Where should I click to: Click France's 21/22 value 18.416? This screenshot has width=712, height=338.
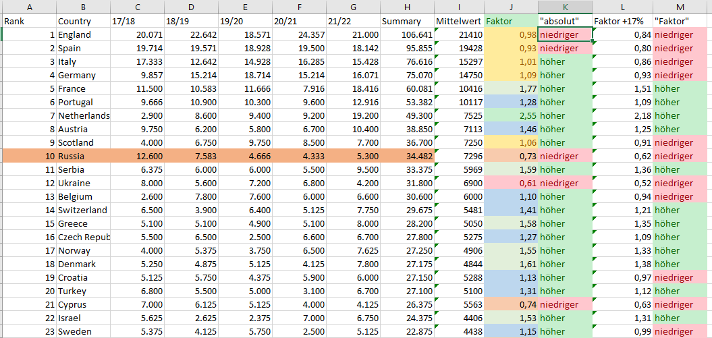(x=354, y=89)
